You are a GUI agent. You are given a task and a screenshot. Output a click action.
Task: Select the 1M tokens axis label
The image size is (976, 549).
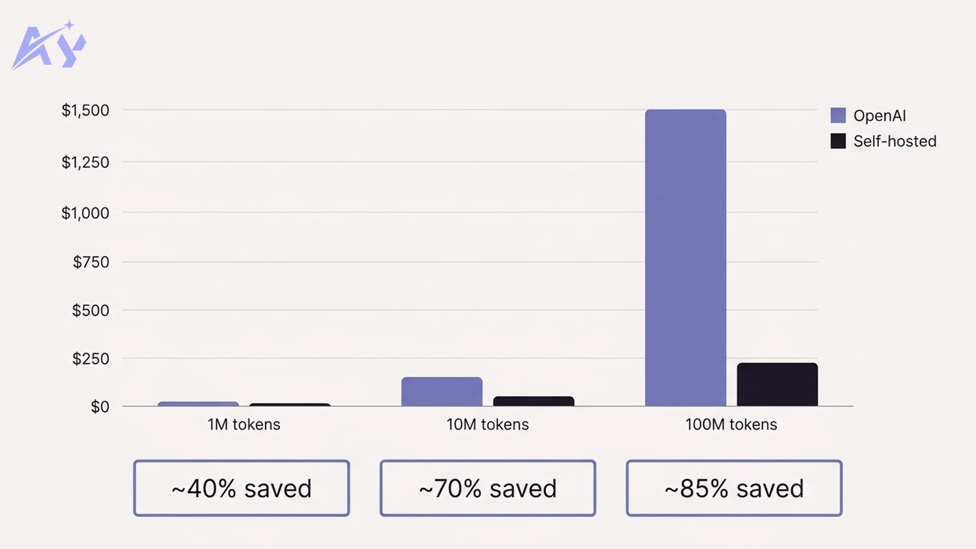click(x=244, y=425)
